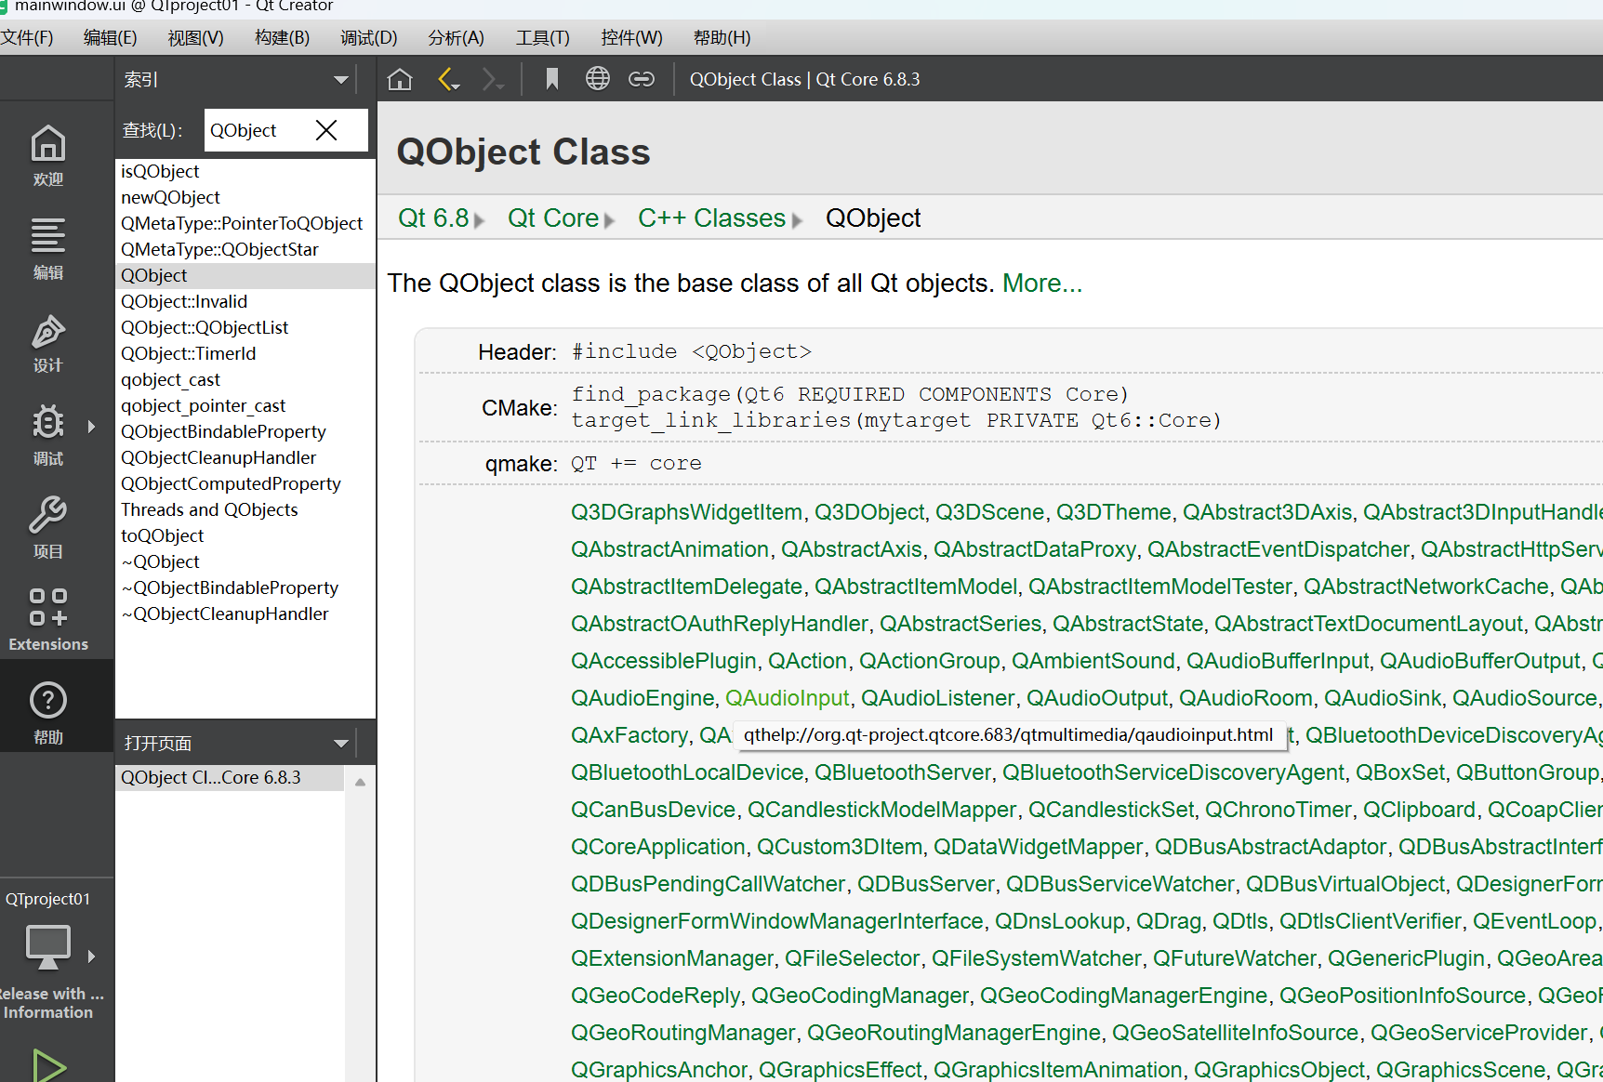Select isQObject in the index list

[245, 171]
